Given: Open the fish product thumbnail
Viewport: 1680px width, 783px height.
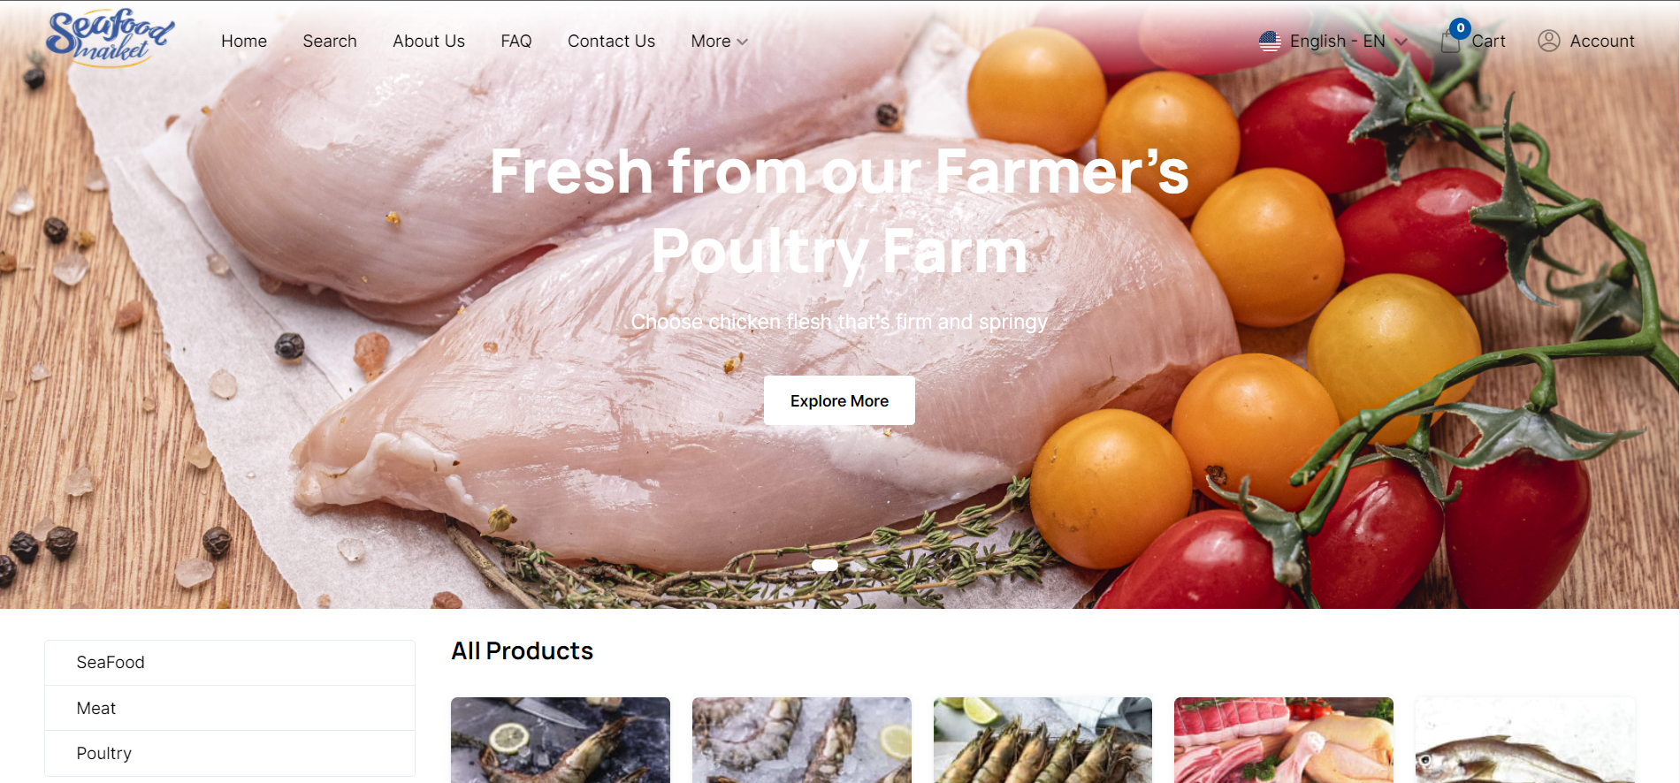Looking at the screenshot, I should click(x=1525, y=740).
